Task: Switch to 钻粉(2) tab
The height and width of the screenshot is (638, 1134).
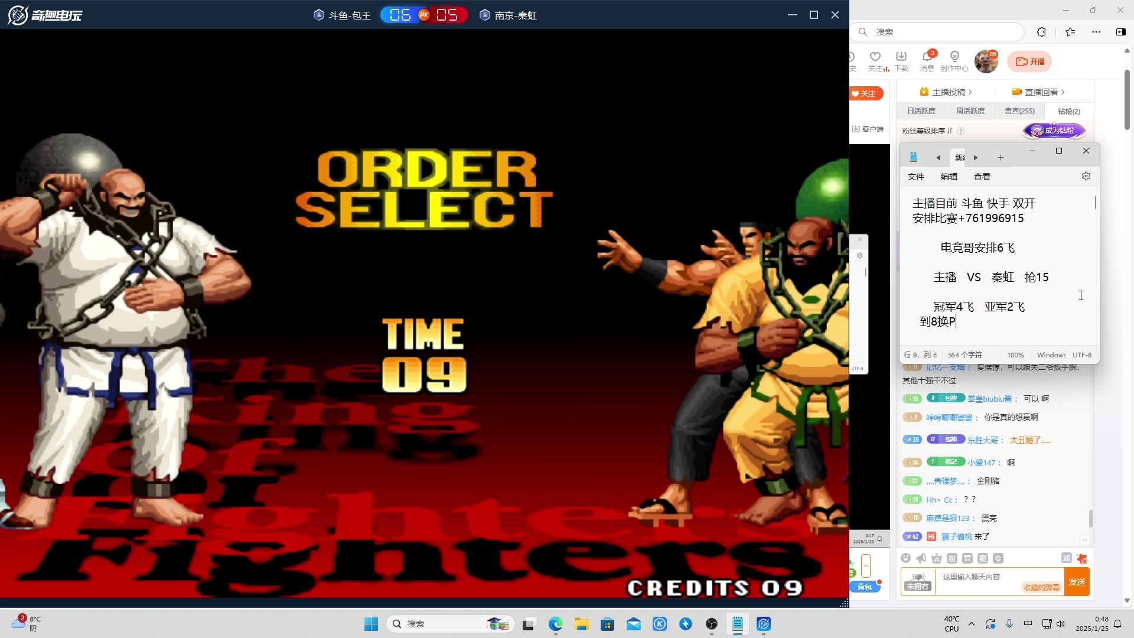Action: coord(1068,111)
